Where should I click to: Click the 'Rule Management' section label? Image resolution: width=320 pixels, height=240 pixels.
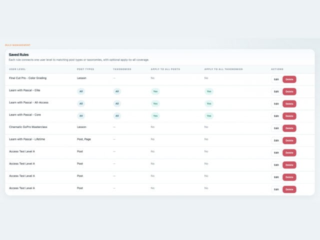(x=18, y=45)
